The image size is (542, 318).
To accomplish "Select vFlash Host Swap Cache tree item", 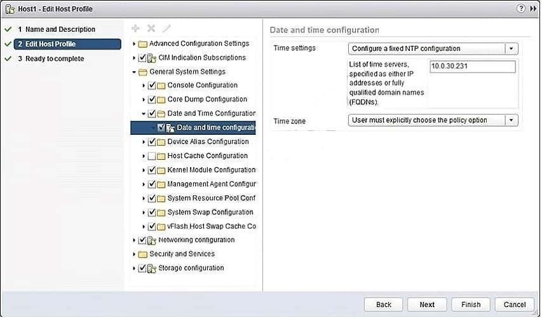I will pos(212,226).
